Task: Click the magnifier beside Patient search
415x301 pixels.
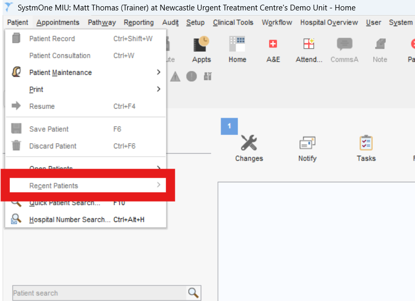Action: tap(193, 293)
